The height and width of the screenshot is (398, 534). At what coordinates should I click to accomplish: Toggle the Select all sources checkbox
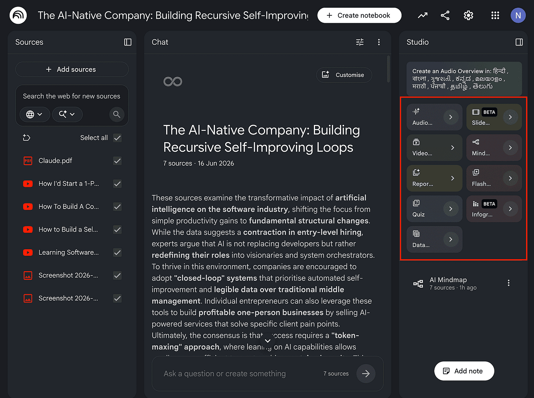click(x=117, y=138)
